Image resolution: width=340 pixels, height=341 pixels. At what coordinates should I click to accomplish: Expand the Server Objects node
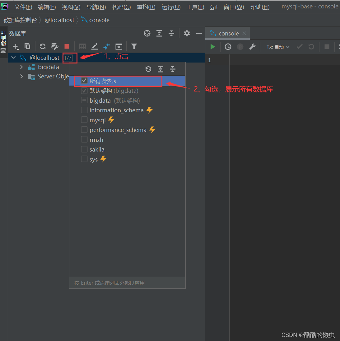pos(21,76)
